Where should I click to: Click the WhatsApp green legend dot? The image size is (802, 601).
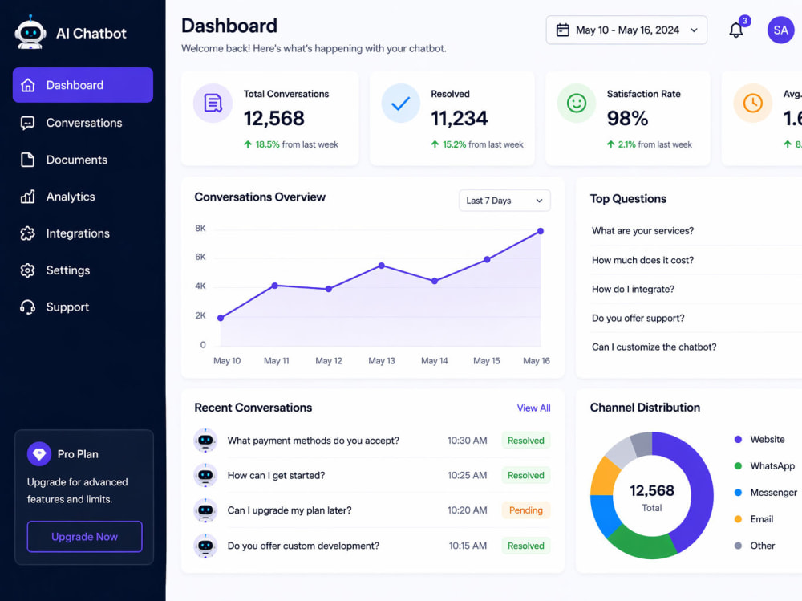pos(738,466)
